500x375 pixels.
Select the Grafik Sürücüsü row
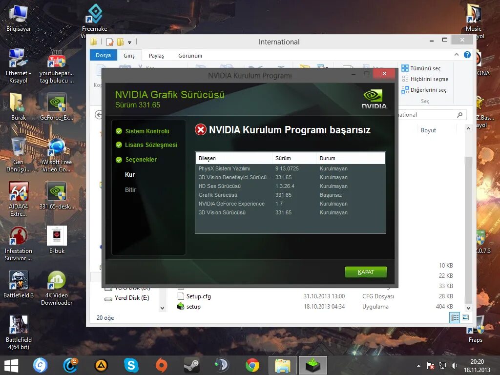click(290, 195)
